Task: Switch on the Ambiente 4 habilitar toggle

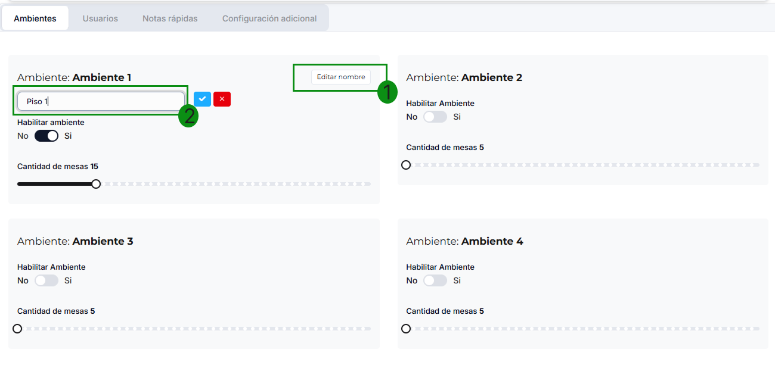Action: click(x=435, y=280)
